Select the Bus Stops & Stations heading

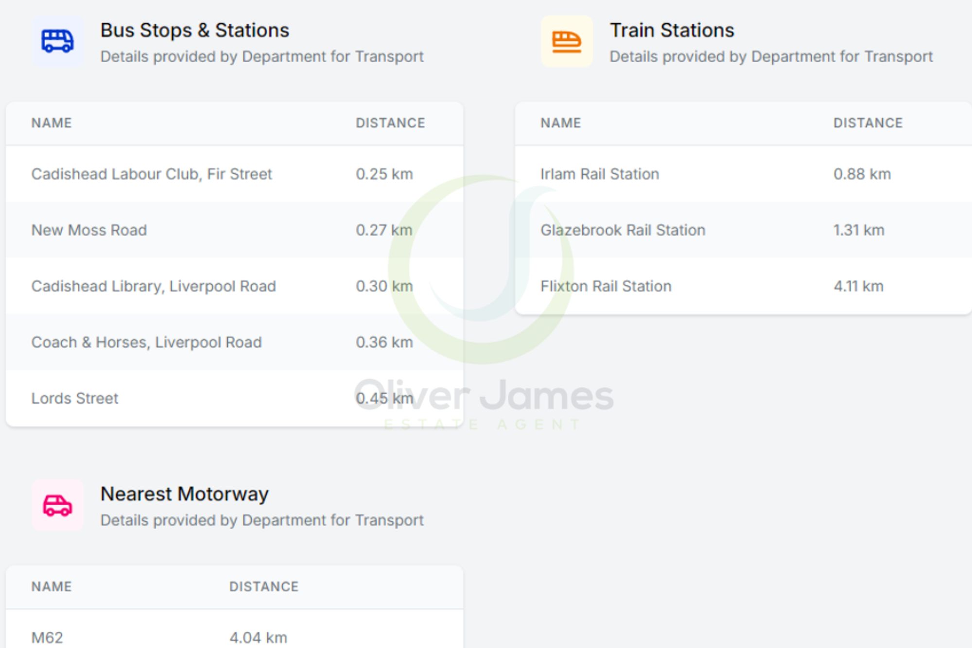pos(194,30)
